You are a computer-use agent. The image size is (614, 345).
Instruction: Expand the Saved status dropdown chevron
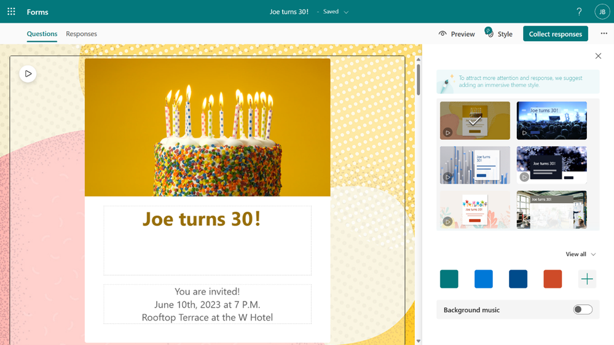346,12
